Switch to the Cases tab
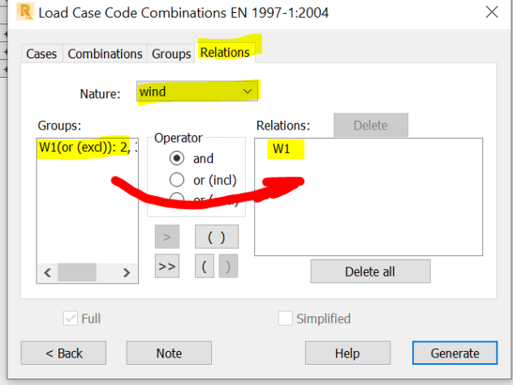This screenshot has height=385, width=513. tap(41, 54)
